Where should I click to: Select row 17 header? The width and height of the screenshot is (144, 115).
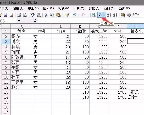click(6, 112)
